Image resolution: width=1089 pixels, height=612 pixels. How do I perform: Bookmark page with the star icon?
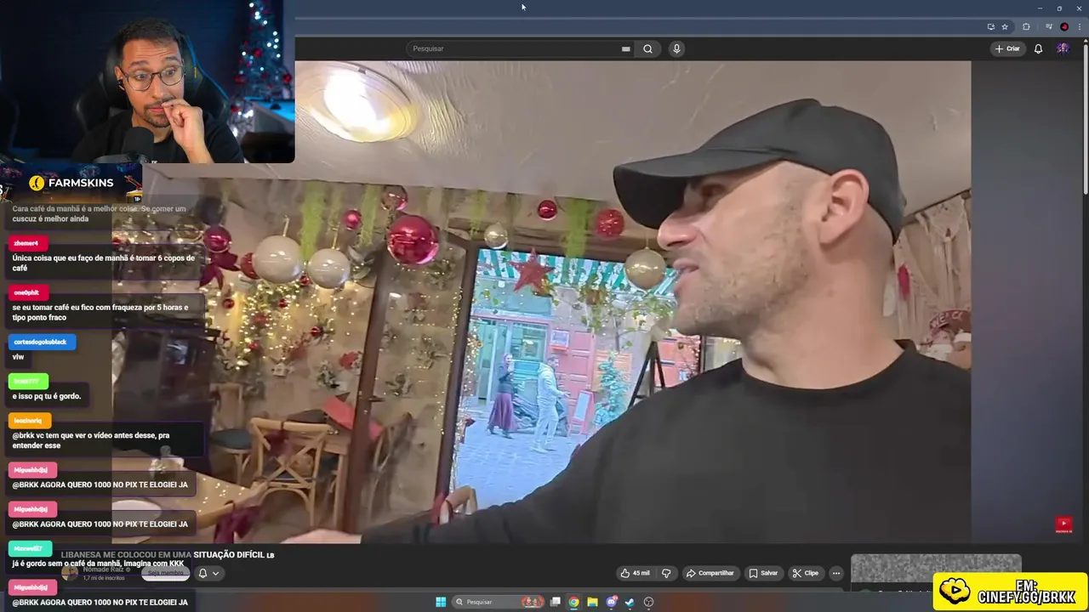pos(1005,26)
